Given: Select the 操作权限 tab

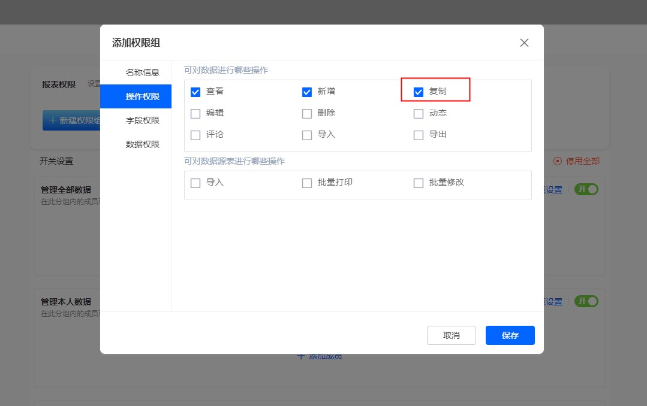Looking at the screenshot, I should click(142, 96).
